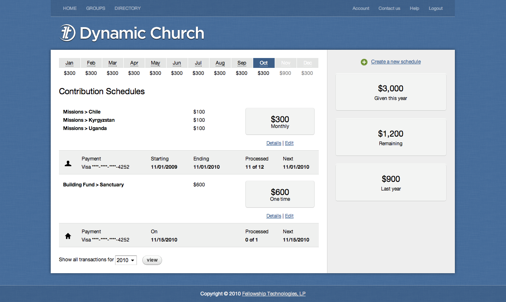Switch to the Jan month tab

pyautogui.click(x=70, y=63)
